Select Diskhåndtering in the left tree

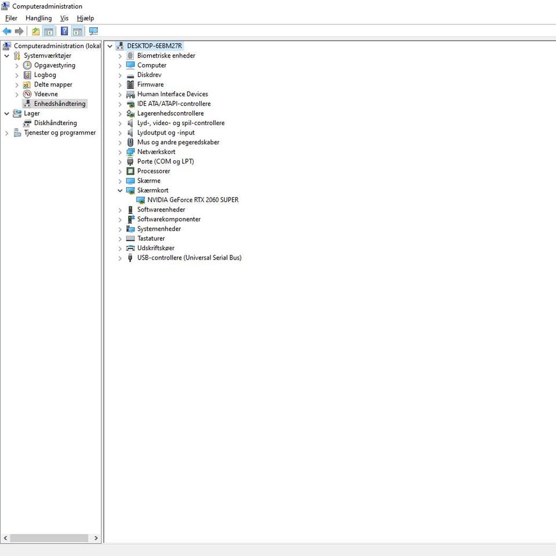click(x=56, y=123)
